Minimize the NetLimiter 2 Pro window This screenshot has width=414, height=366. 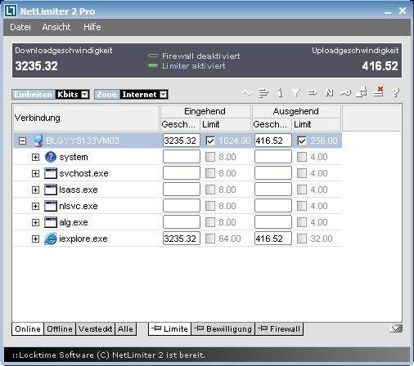(x=388, y=12)
